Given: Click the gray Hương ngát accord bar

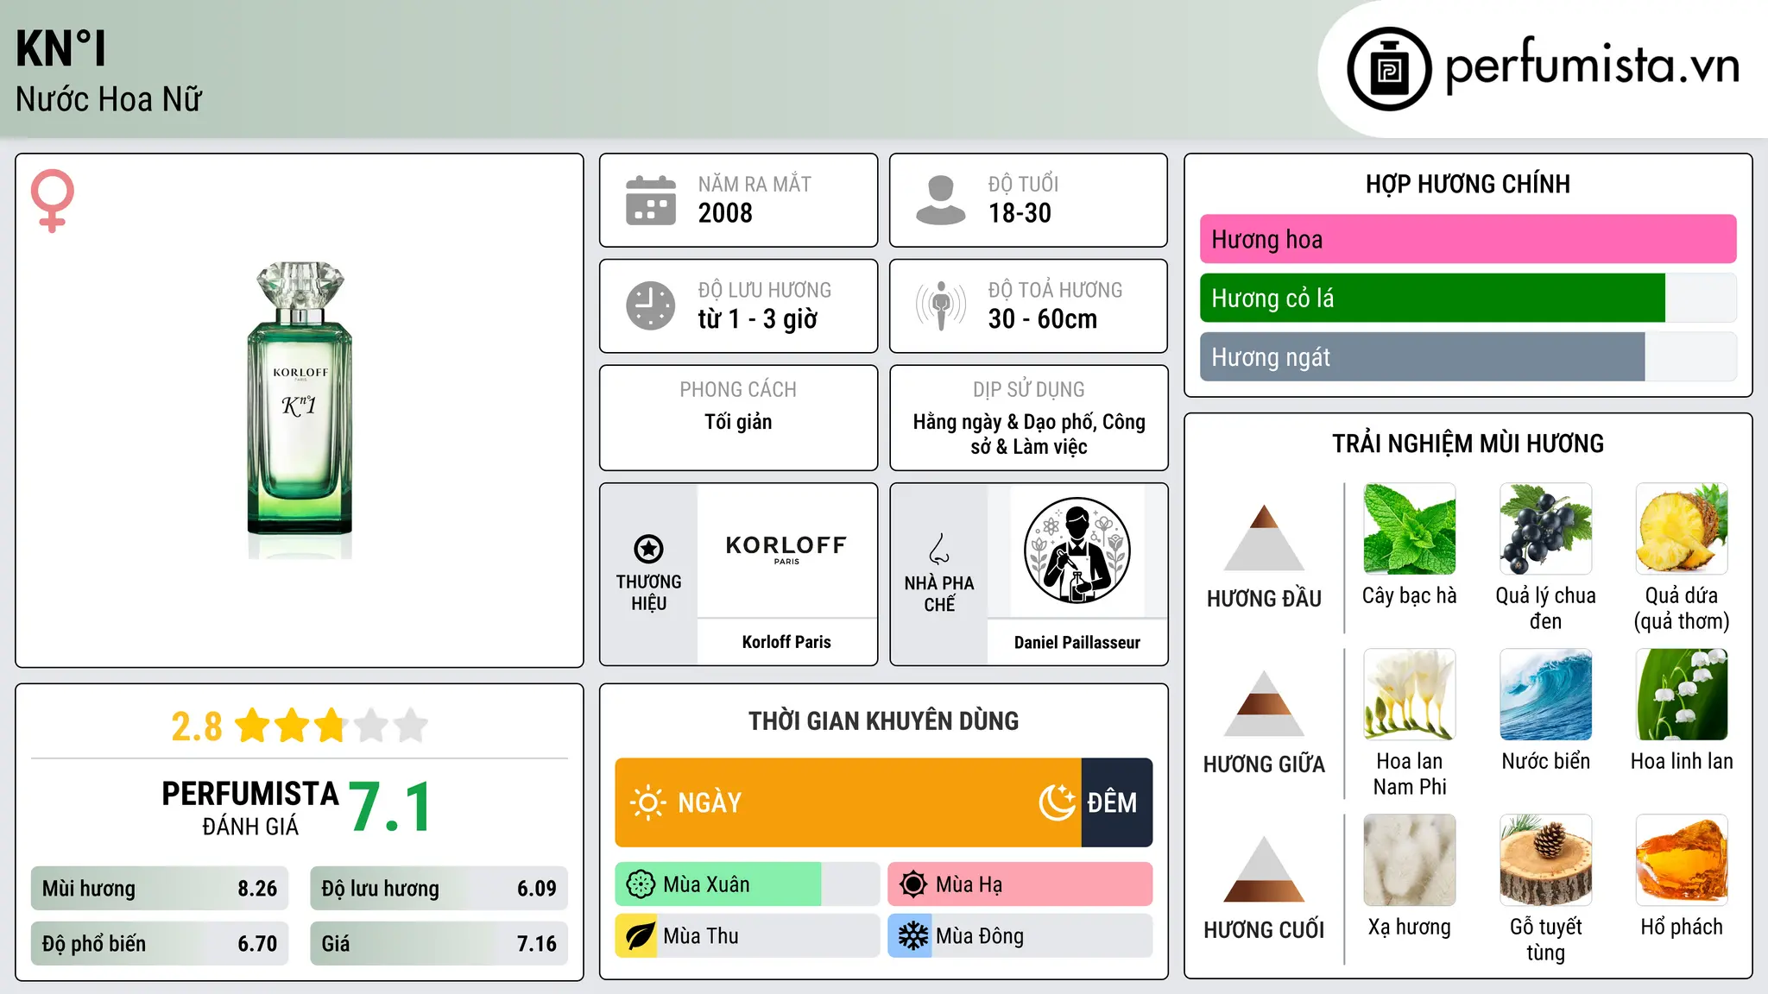Looking at the screenshot, I should tap(1422, 357).
